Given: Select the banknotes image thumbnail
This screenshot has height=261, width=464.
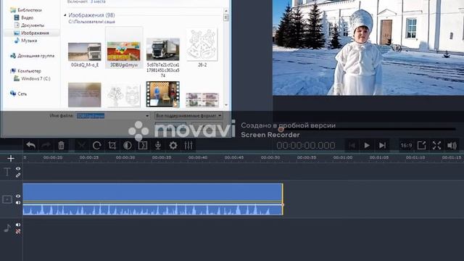Looking at the screenshot, I should pyautogui.click(x=202, y=100).
